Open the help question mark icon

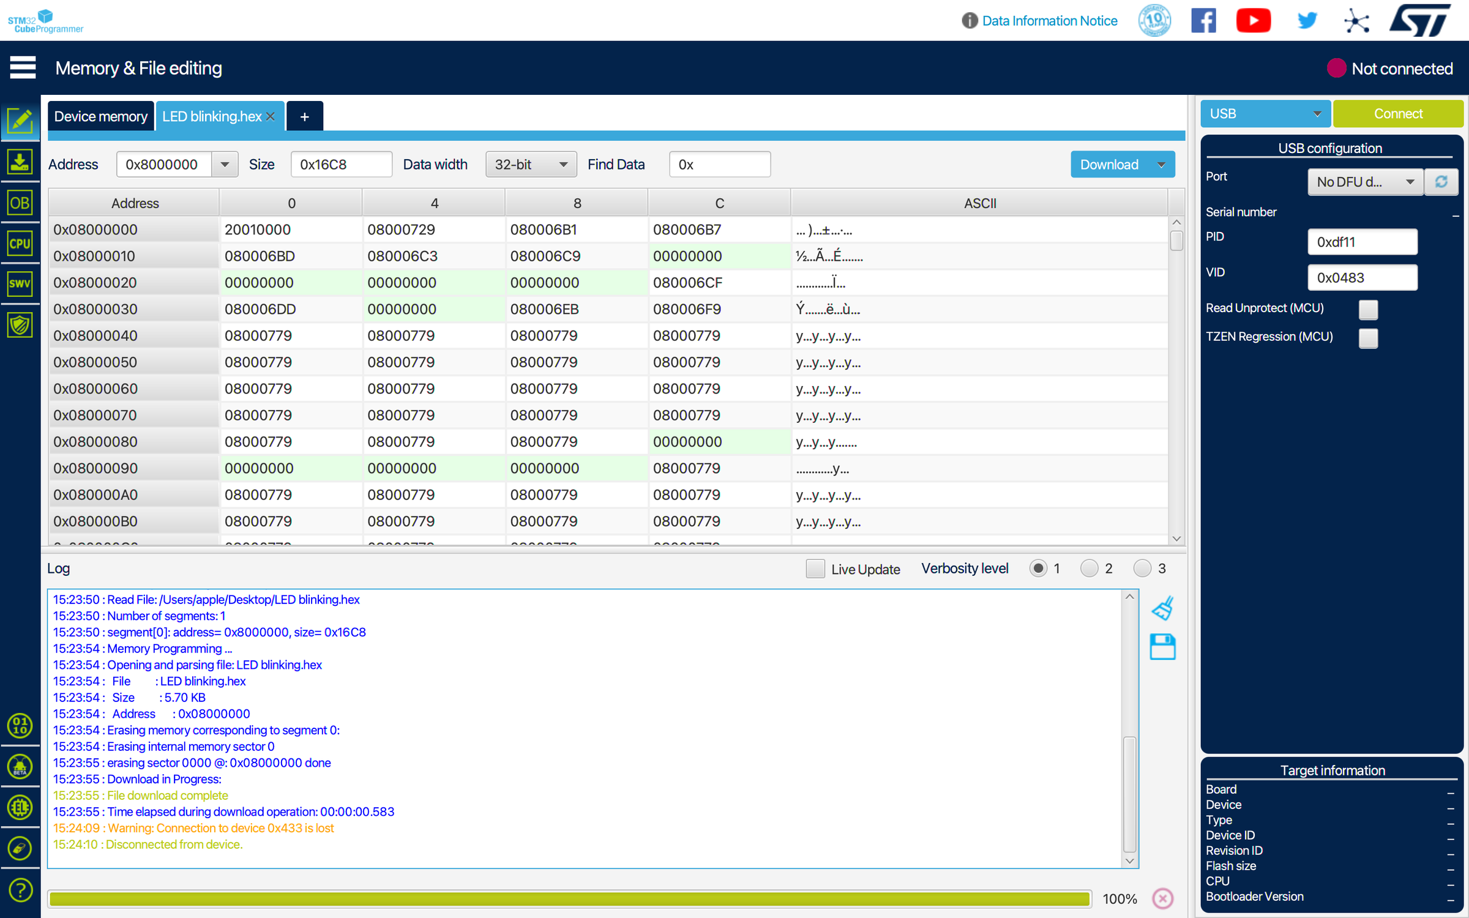(x=20, y=890)
